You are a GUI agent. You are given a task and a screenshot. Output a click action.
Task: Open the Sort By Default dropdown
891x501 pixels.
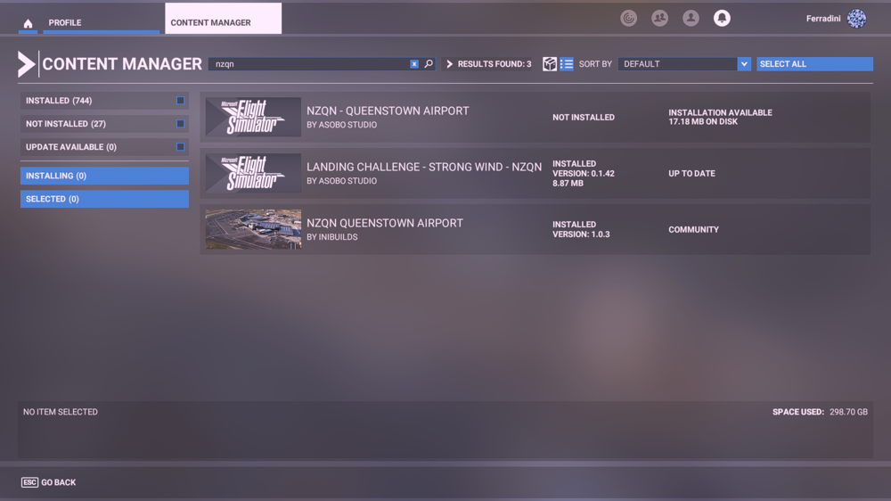pos(684,63)
